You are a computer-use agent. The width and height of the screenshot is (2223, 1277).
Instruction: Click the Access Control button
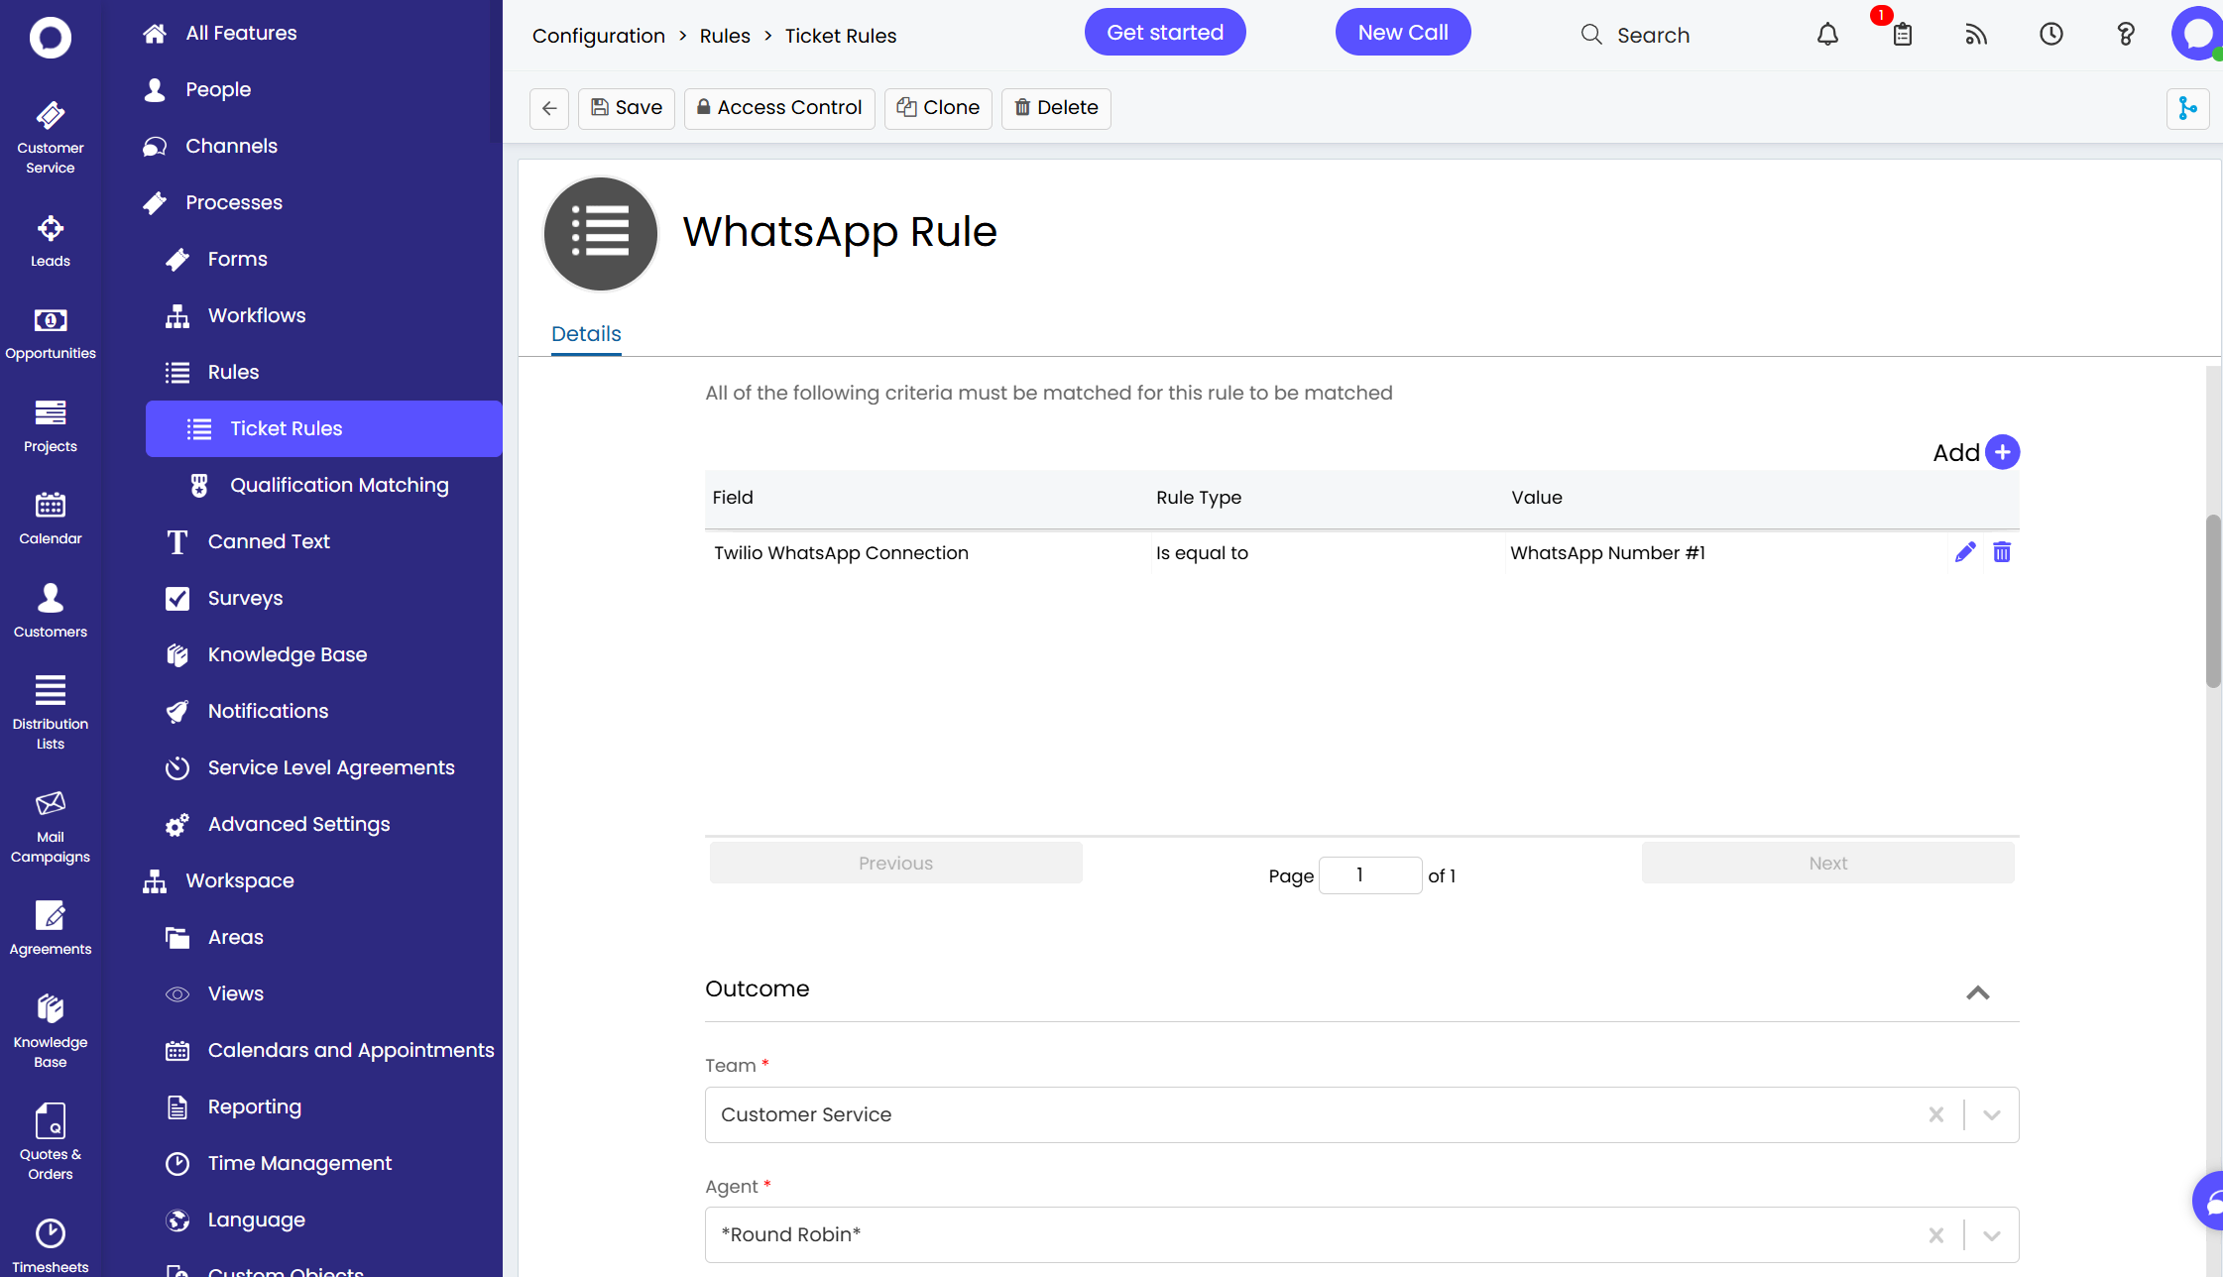pos(779,108)
